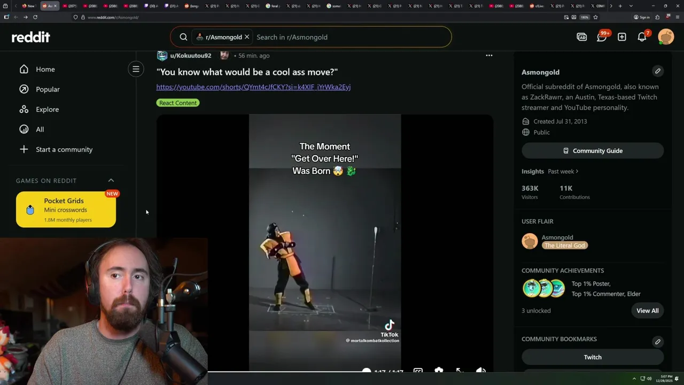Open video settings gear
The height and width of the screenshot is (385, 684).
[439, 371]
